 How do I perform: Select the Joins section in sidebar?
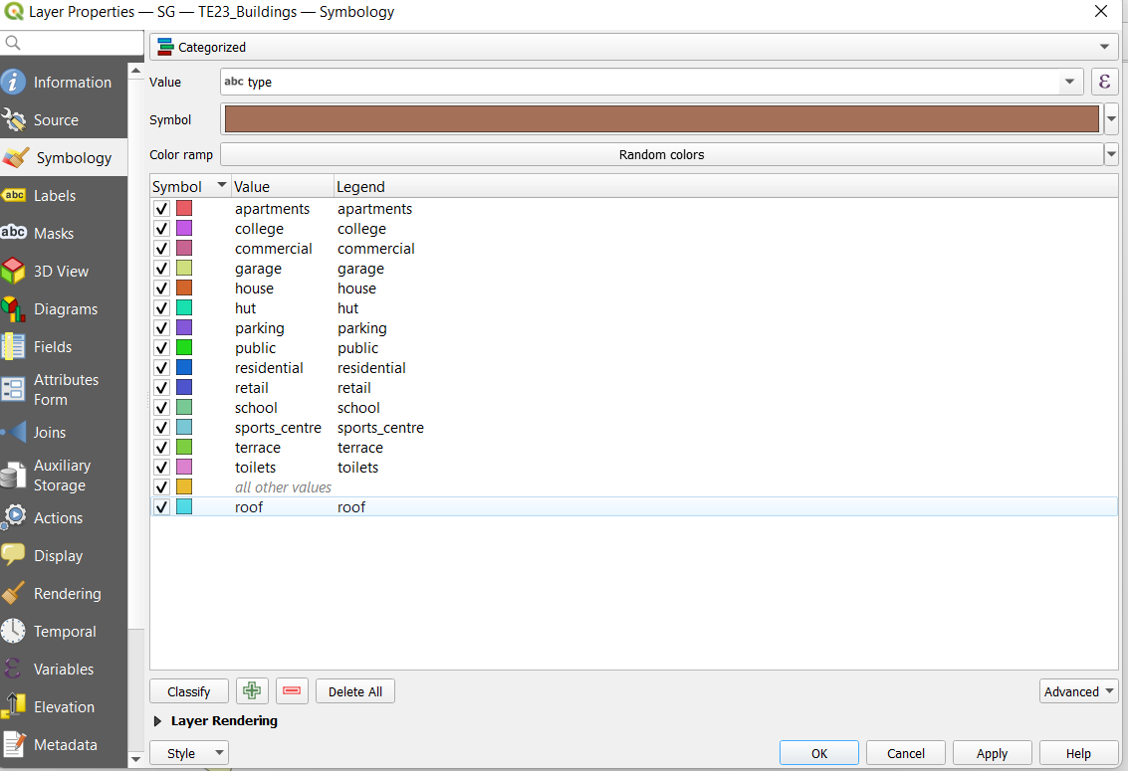point(50,433)
